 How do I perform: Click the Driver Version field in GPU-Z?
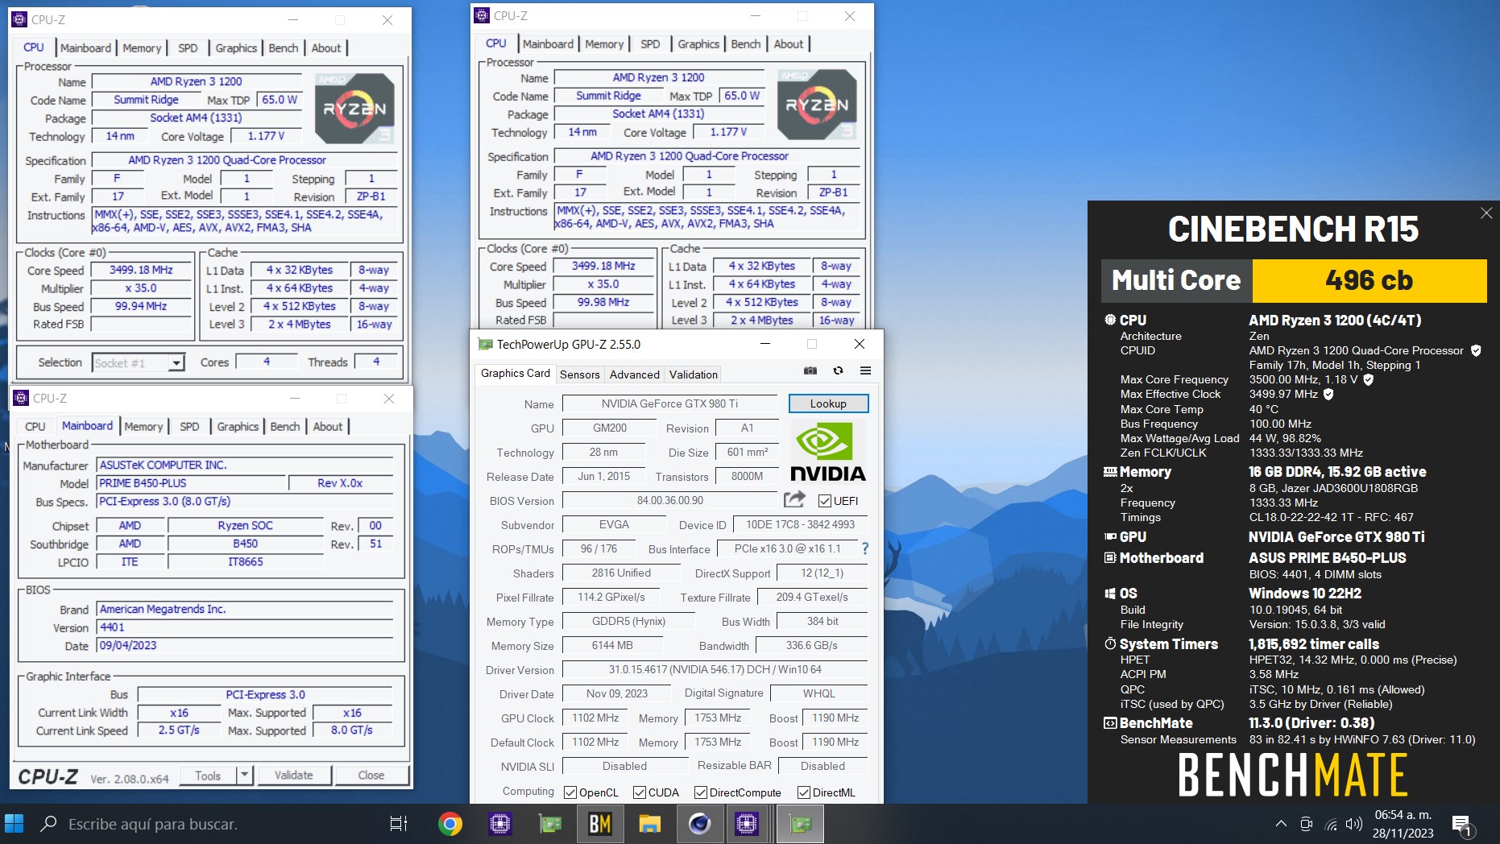[715, 669]
